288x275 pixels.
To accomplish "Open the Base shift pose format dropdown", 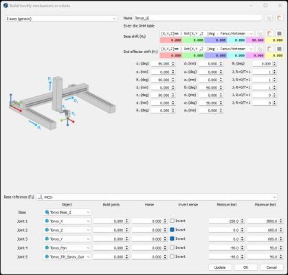I will point(207,34).
